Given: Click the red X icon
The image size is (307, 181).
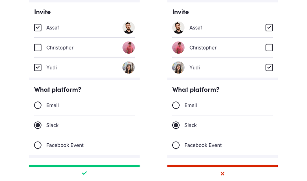Looking at the screenshot, I should [223, 173].
